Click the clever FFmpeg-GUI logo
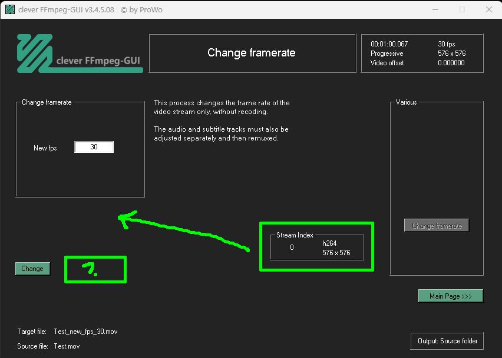 click(x=80, y=53)
